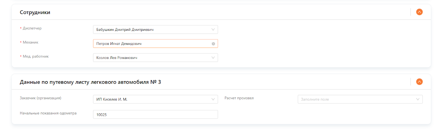Click the Мед. работник field label
This screenshot has height=129, width=442.
click(x=36, y=56)
